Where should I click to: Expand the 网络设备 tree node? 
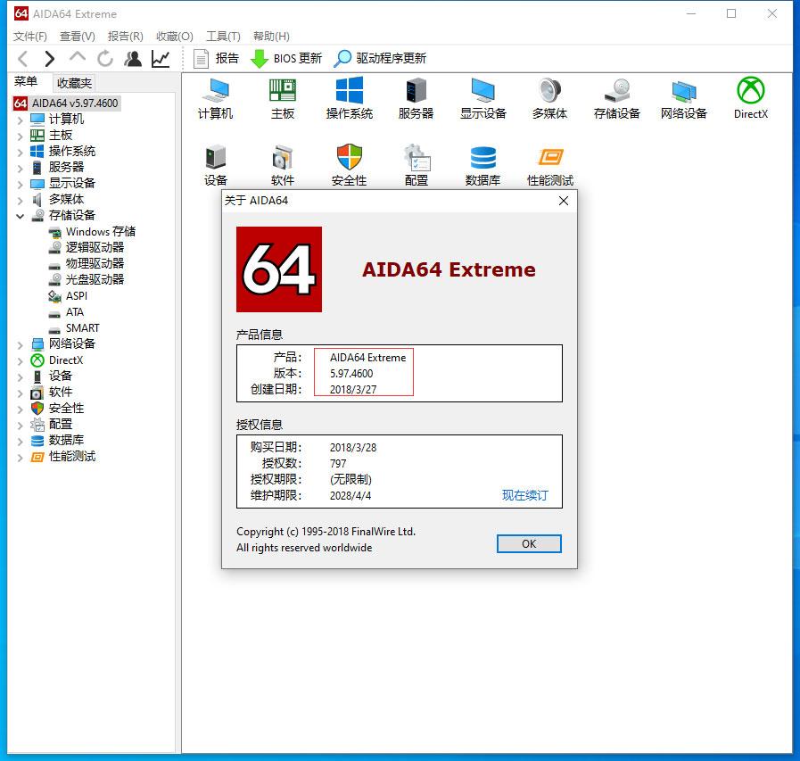[21, 343]
